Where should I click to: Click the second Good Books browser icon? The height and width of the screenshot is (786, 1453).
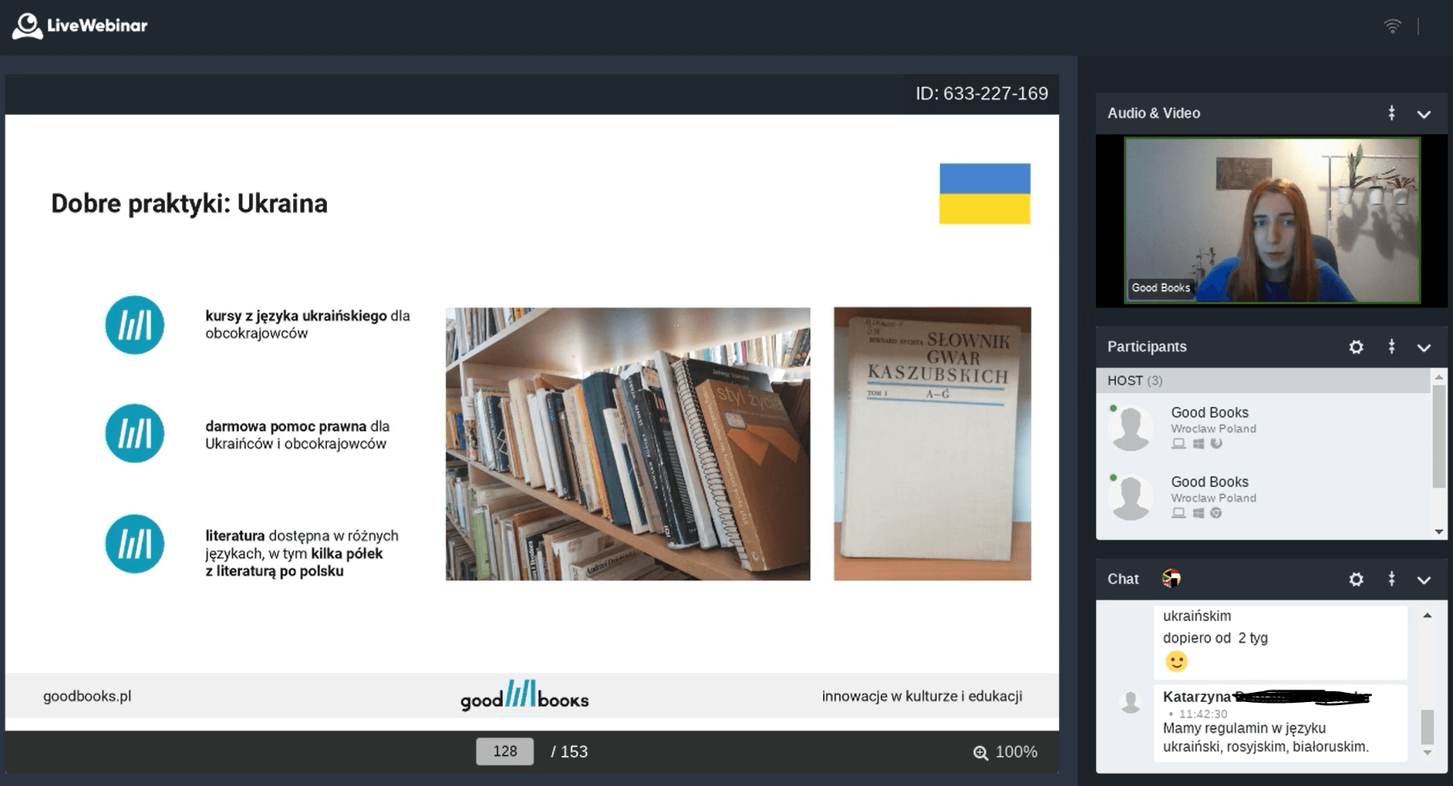pyautogui.click(x=1216, y=512)
